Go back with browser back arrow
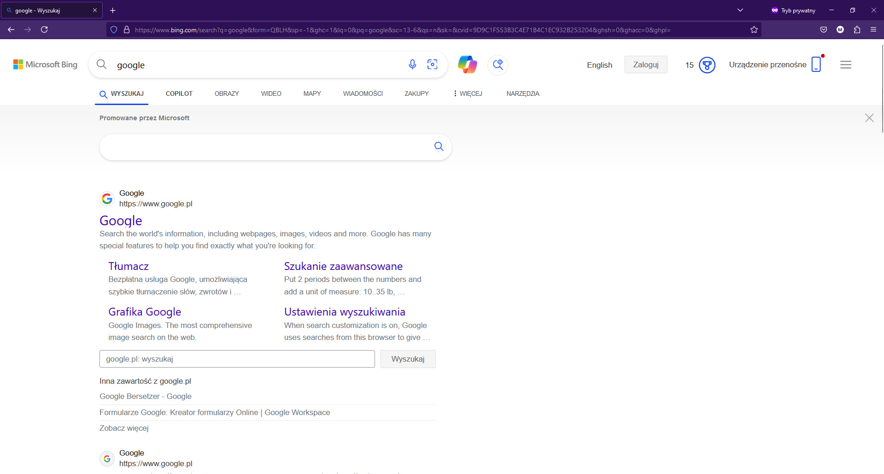884x474 pixels. (x=11, y=29)
